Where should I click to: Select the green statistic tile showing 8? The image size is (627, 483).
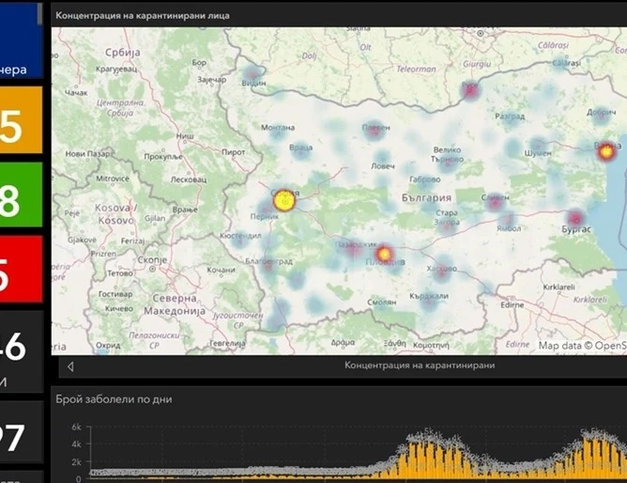[21, 195]
